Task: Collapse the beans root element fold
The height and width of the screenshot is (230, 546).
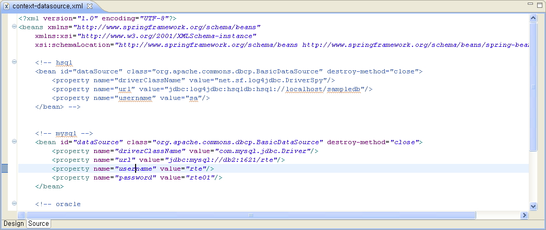Action: [x=14, y=27]
